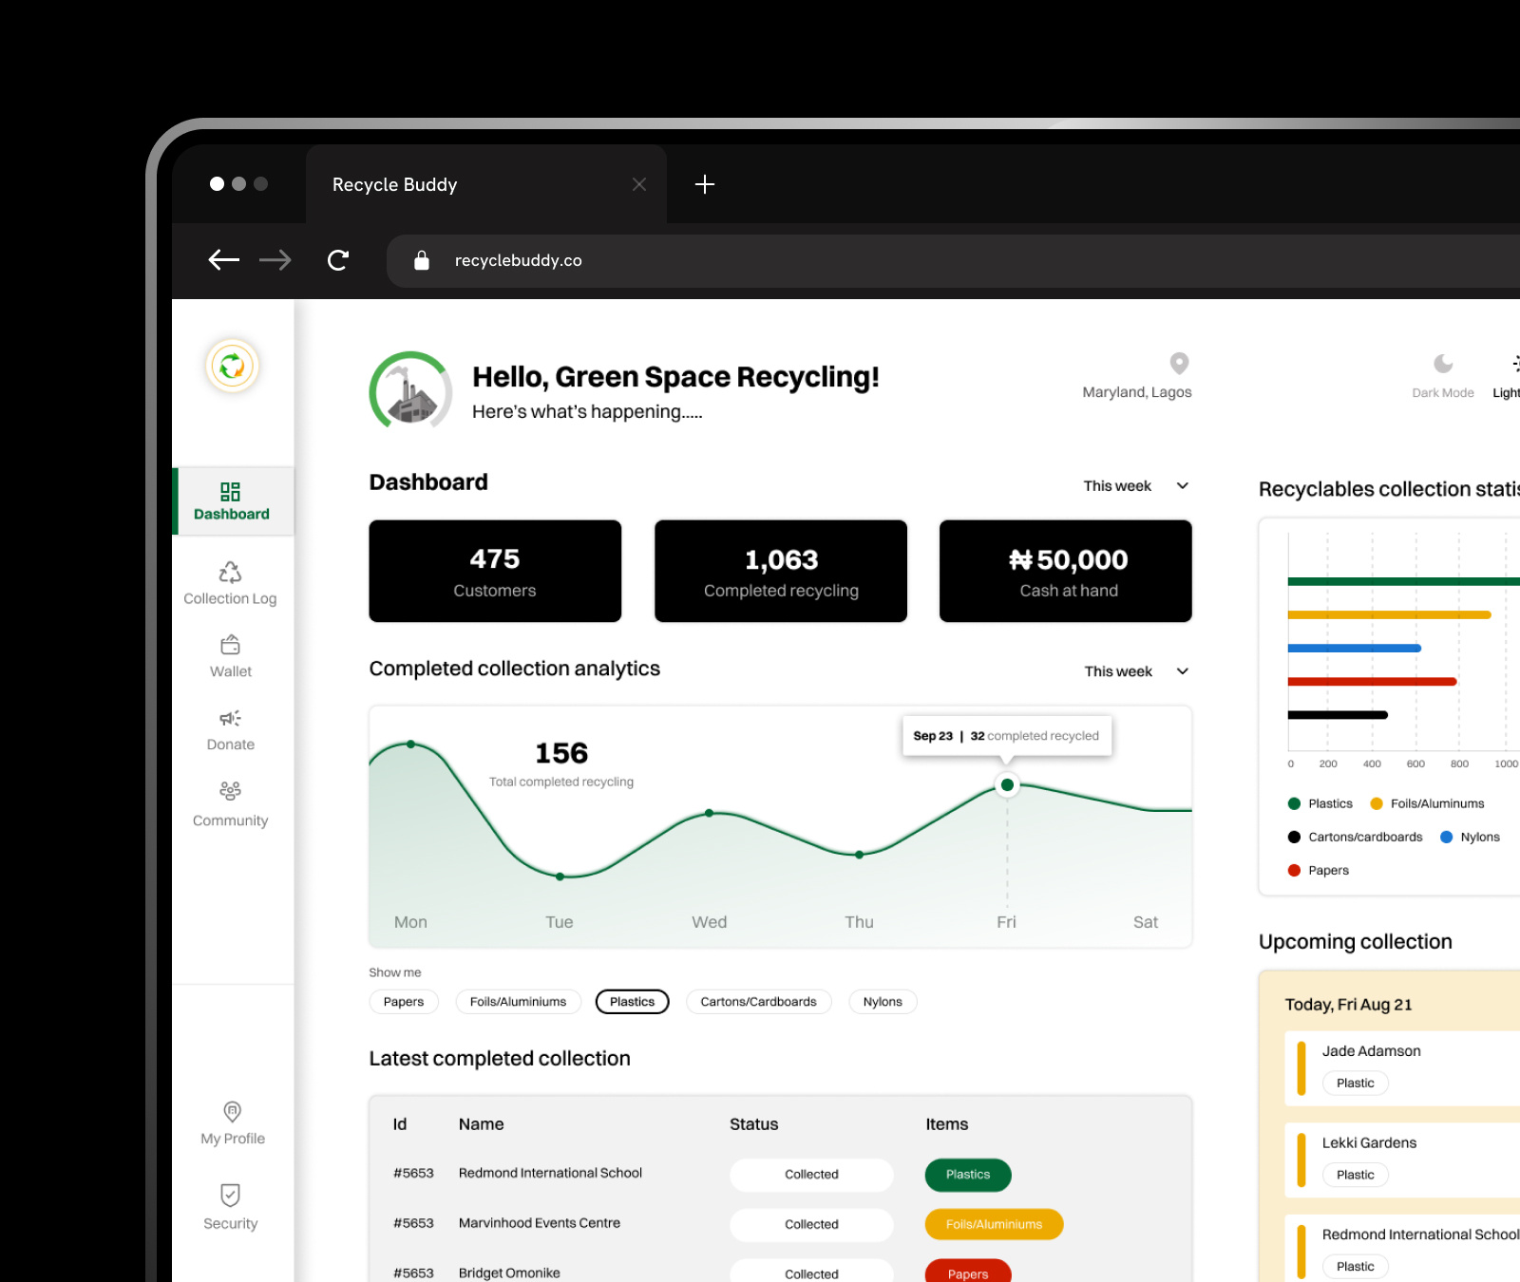
Task: Close the Recycle Buddy tab
Action: pyautogui.click(x=639, y=184)
